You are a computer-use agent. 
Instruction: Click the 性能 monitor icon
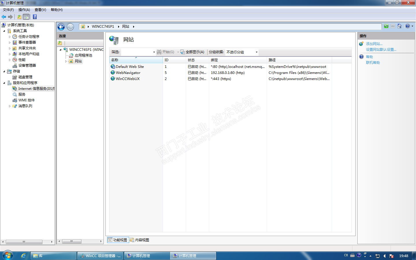pos(15,60)
